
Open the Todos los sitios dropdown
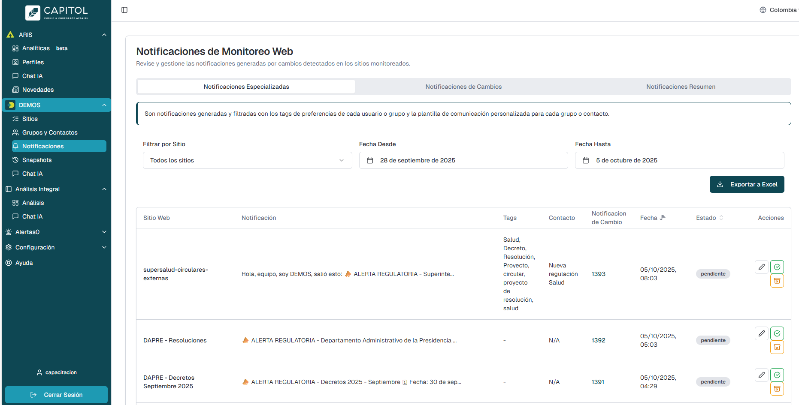pyautogui.click(x=247, y=160)
